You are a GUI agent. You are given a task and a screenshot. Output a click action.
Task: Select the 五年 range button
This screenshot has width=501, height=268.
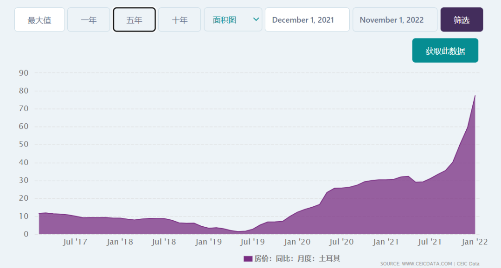(134, 20)
